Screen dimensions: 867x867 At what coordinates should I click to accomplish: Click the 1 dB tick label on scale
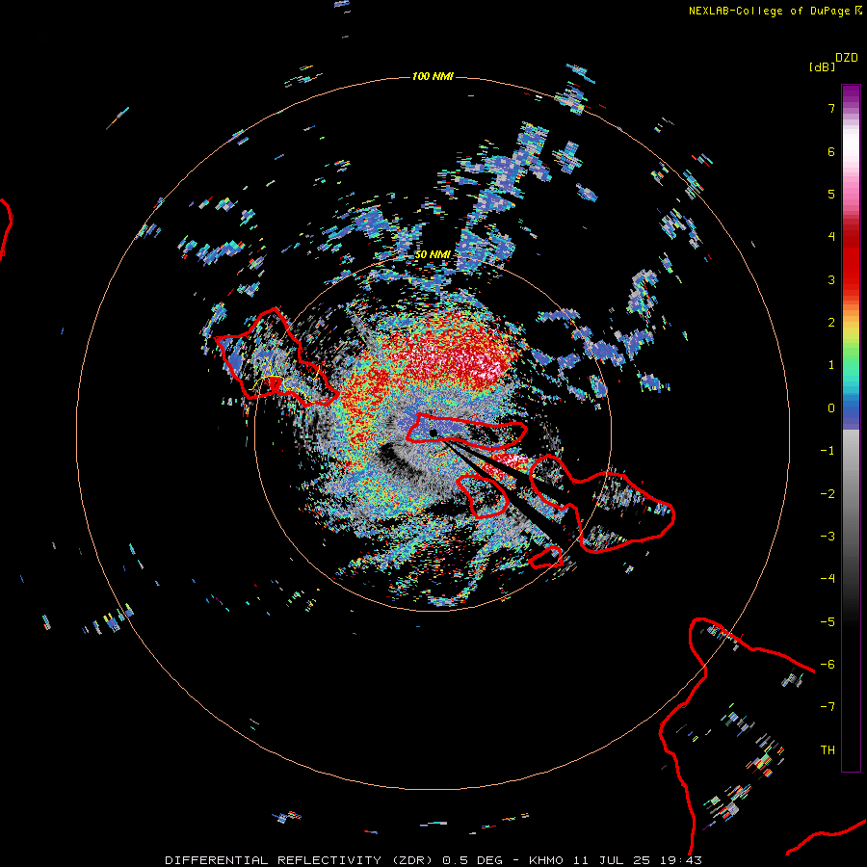(831, 365)
